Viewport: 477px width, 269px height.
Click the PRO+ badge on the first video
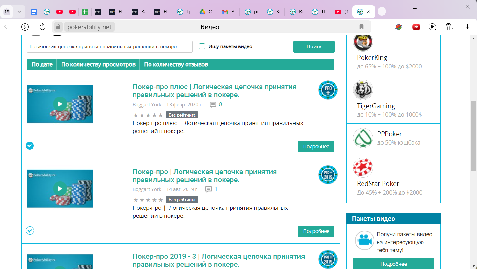328,90
